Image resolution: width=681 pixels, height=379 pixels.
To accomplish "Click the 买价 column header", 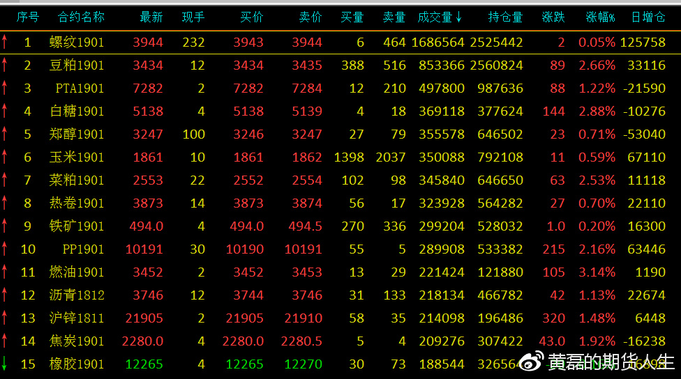I will click(x=252, y=17).
